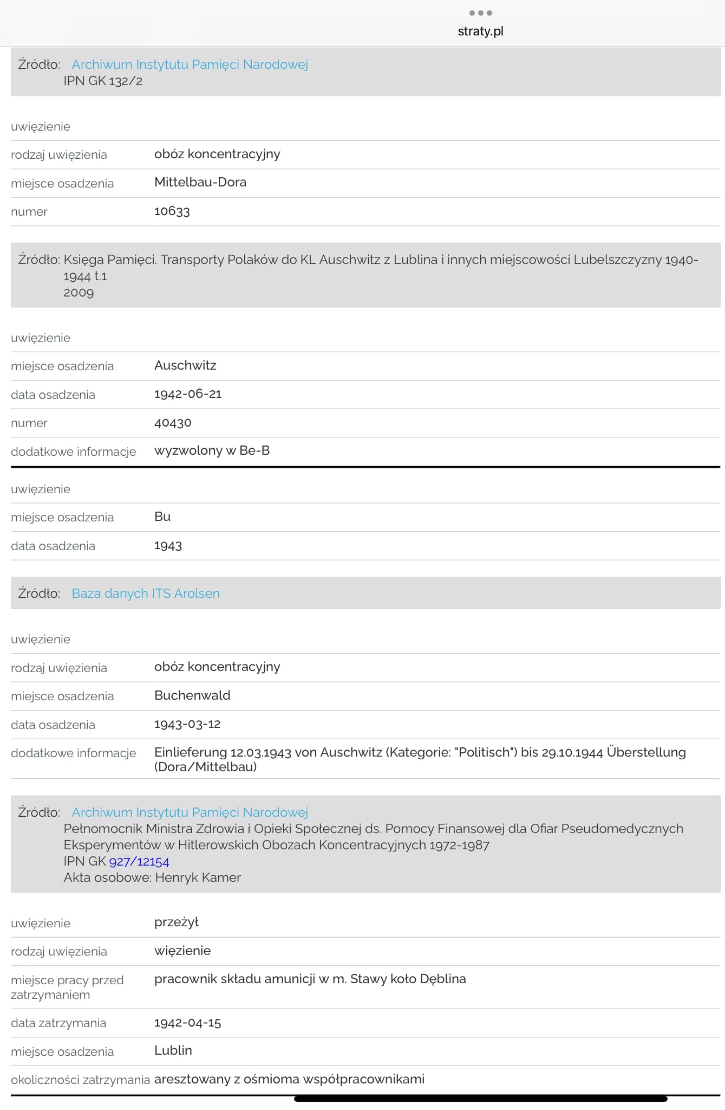Viewport: 725px width, 1110px height.
Task: Open Archiwum link above IPN GK 132/2
Action: [190, 64]
